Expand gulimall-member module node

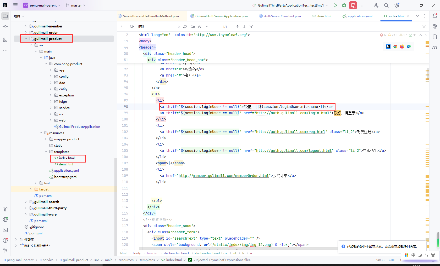(x=26, y=26)
